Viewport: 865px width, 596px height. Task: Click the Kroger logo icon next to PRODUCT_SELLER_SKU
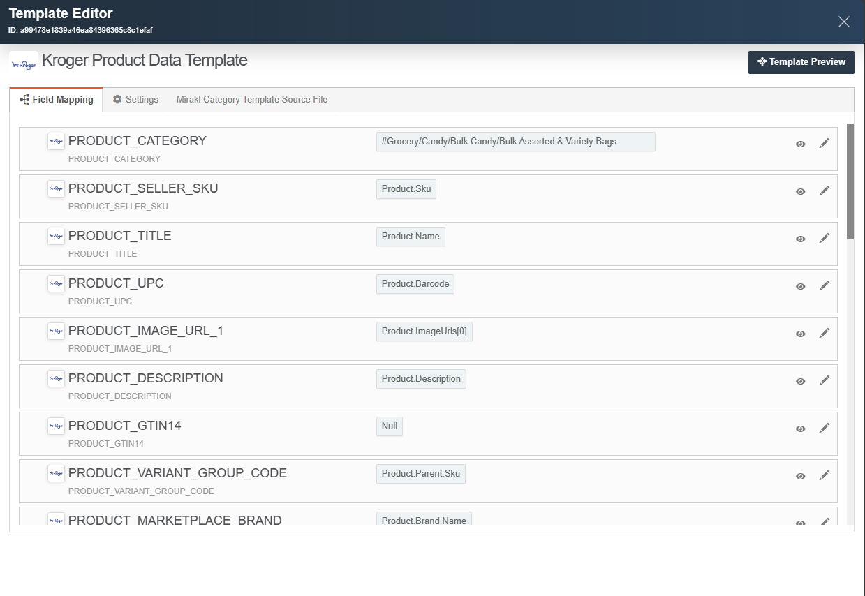[56, 188]
